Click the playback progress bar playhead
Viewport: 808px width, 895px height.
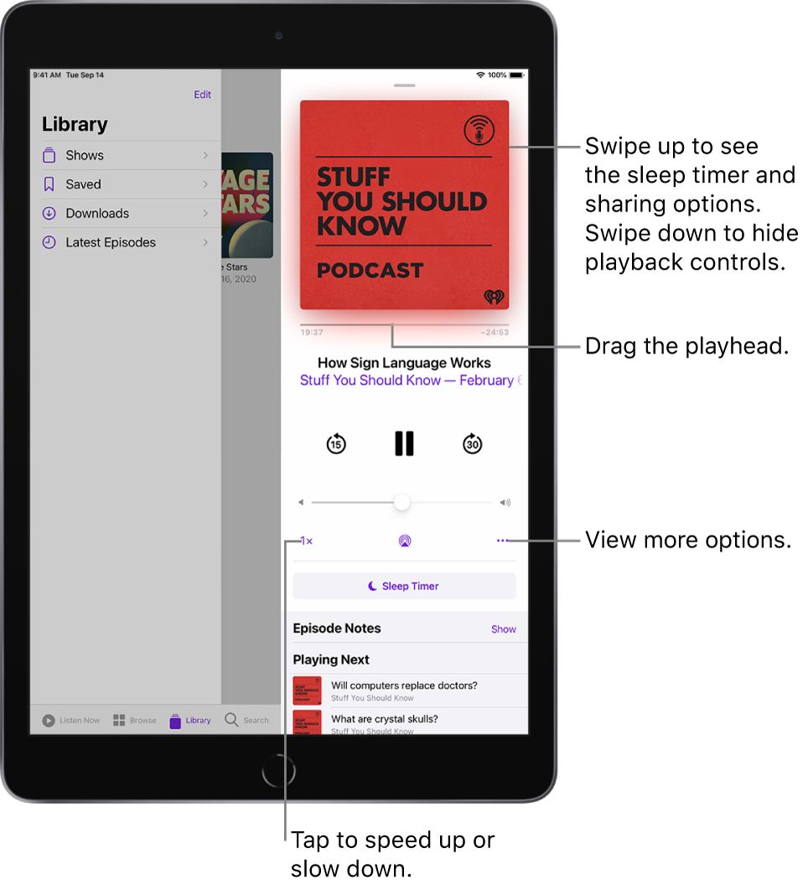click(392, 325)
